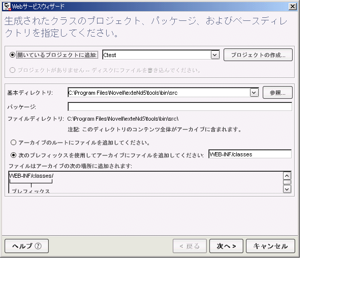Click the キャンセル button
345x302 pixels.
[270, 246]
